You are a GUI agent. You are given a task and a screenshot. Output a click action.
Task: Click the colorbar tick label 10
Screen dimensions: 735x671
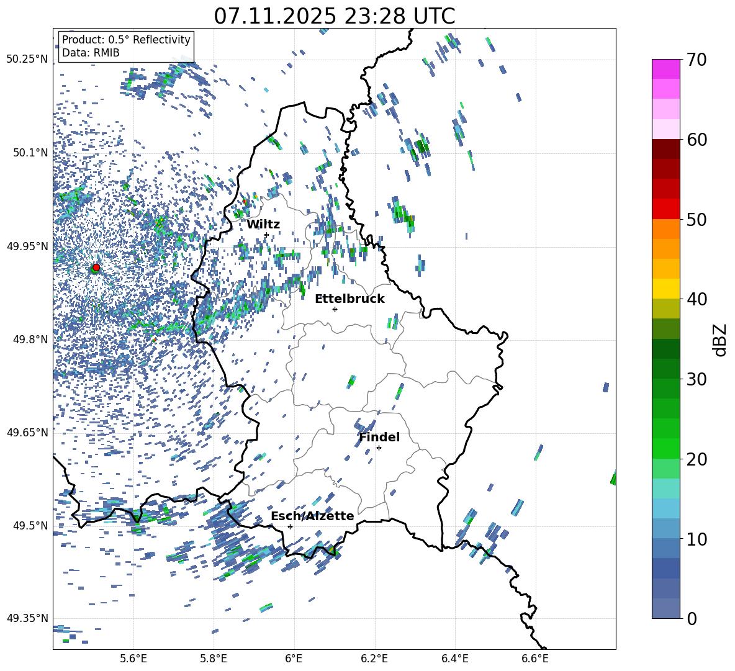point(697,539)
